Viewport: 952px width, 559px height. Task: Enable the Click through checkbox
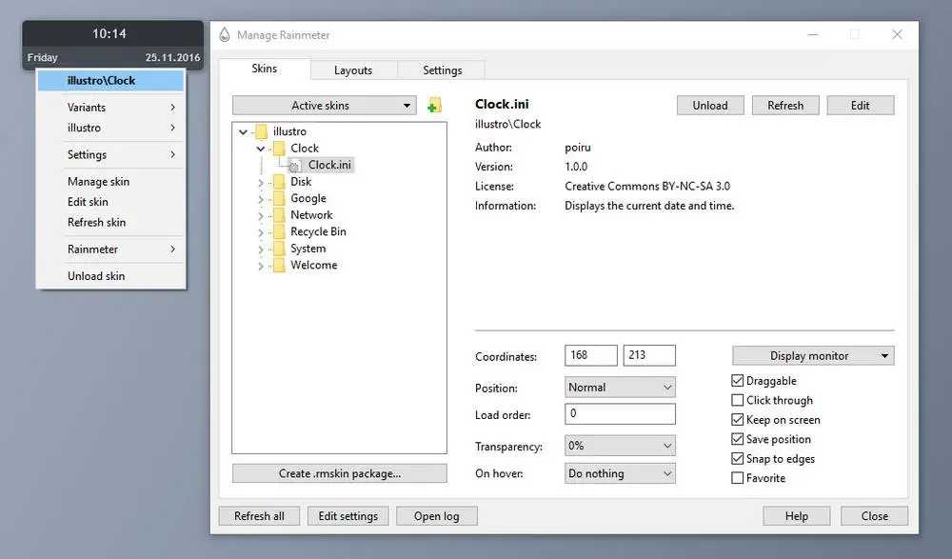738,400
